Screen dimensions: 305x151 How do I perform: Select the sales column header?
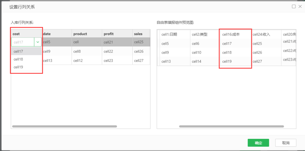pos(141,34)
